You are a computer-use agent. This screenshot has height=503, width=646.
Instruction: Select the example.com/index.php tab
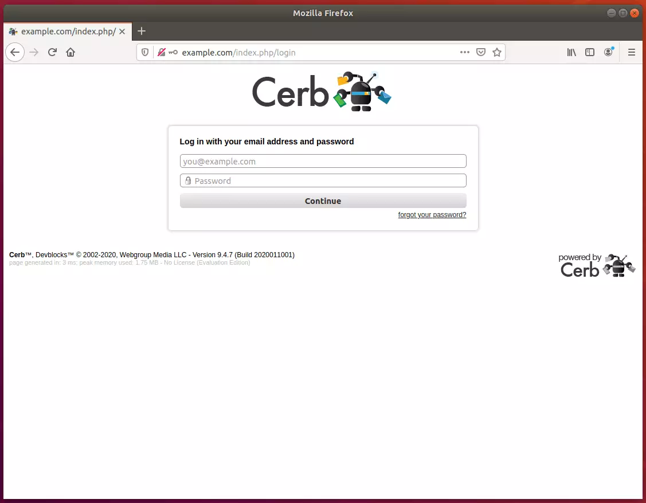click(x=68, y=32)
